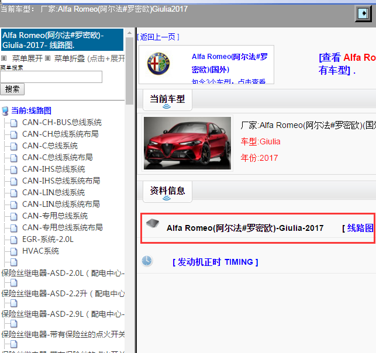Select the 当前车型 tab header

click(167, 100)
